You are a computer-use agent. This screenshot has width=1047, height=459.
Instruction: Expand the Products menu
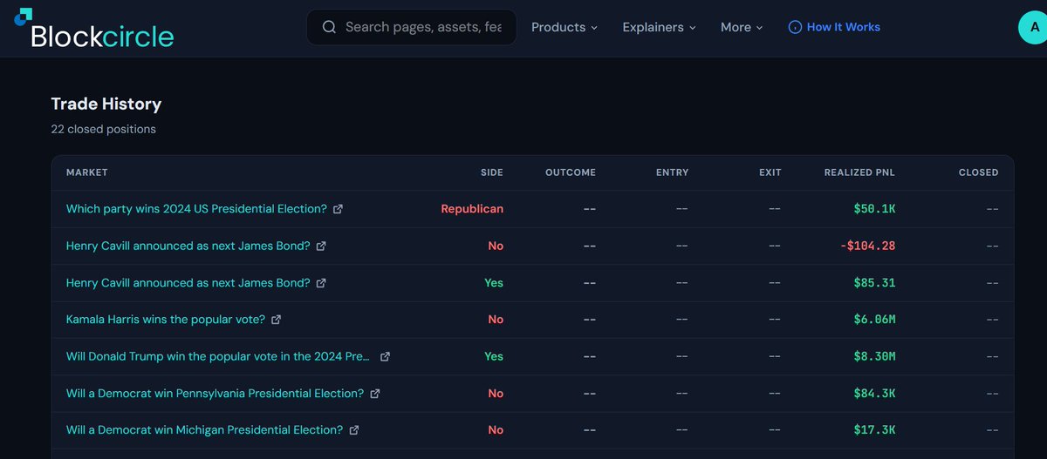coord(565,27)
